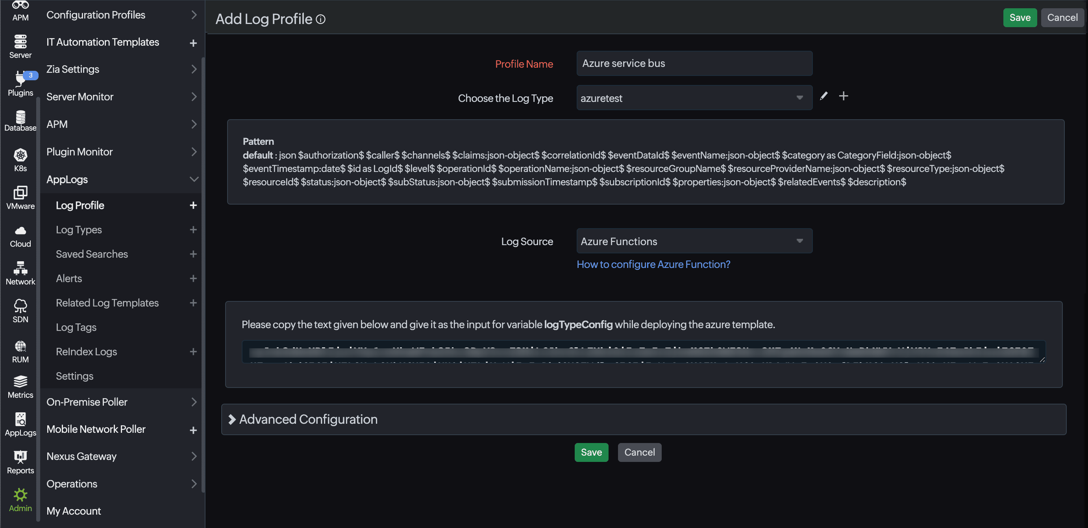Open Log Tags submenu item
The height and width of the screenshot is (528, 1088).
76,327
